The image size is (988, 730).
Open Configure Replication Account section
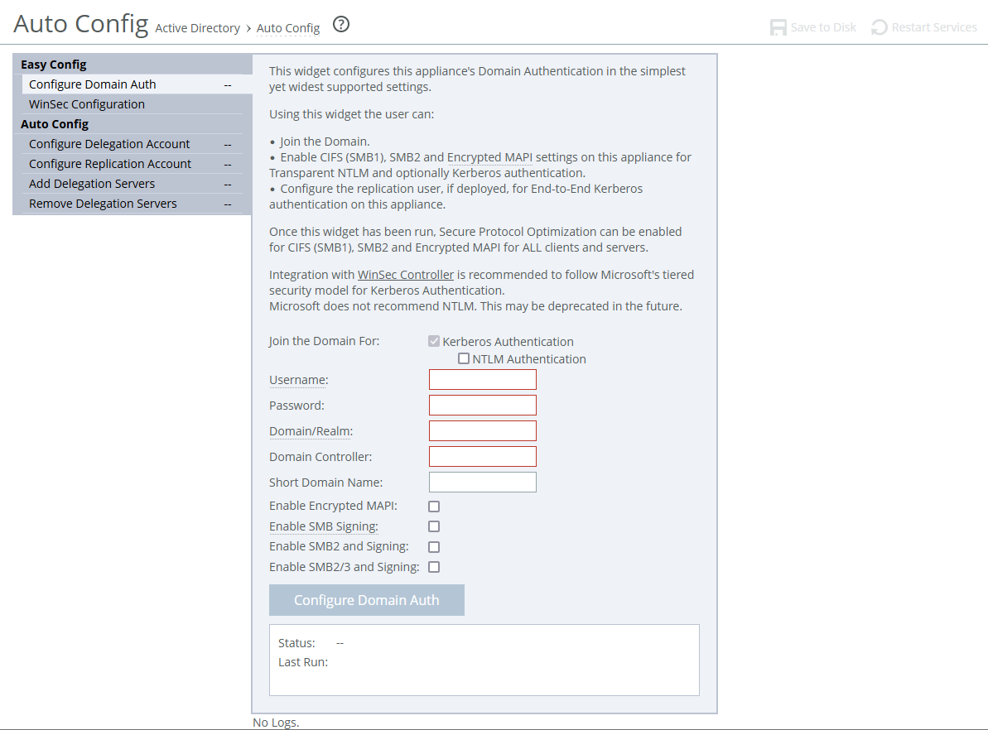click(110, 164)
